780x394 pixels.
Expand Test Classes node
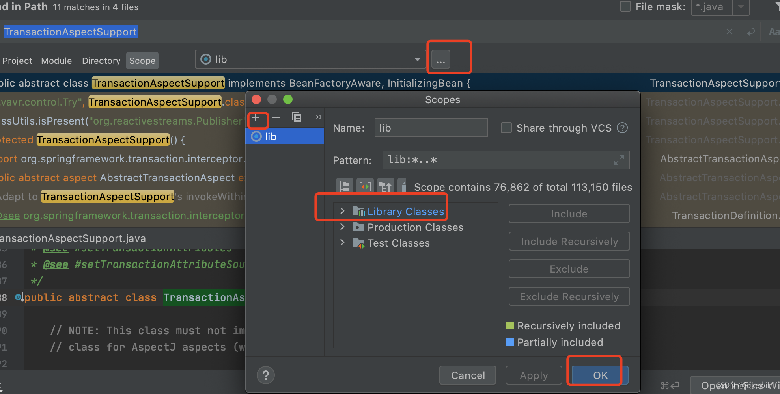tap(342, 243)
